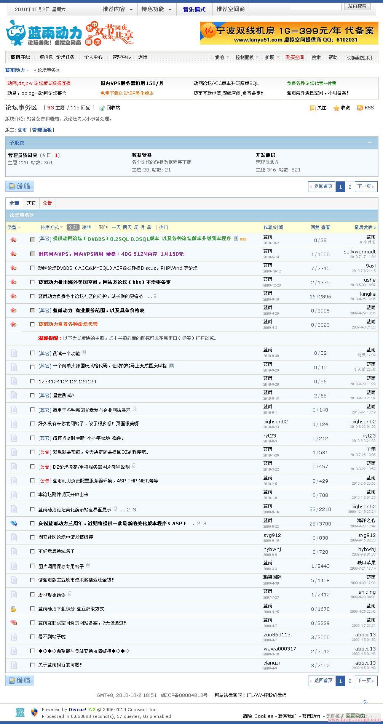The width and height of the screenshot is (383, 724).
Task: Expand the 推荐内容 dropdown menu
Action: [118, 10]
